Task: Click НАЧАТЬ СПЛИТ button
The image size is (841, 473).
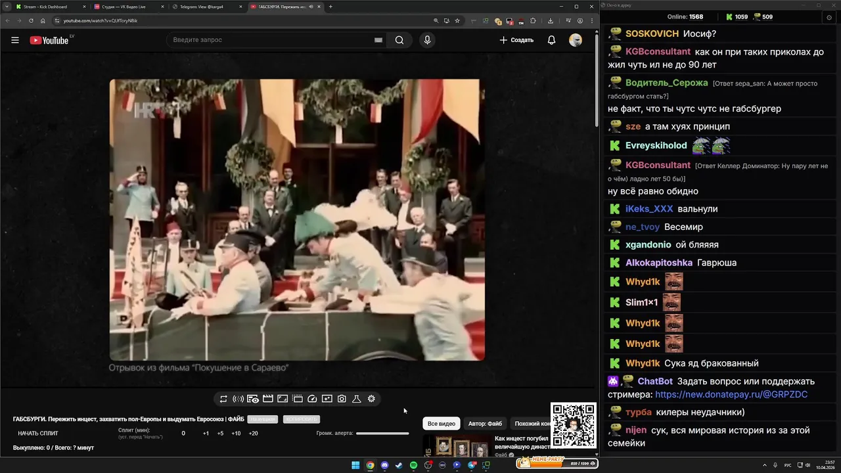Action: coord(38,434)
